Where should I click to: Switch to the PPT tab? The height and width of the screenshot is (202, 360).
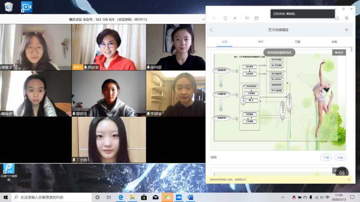click(261, 42)
